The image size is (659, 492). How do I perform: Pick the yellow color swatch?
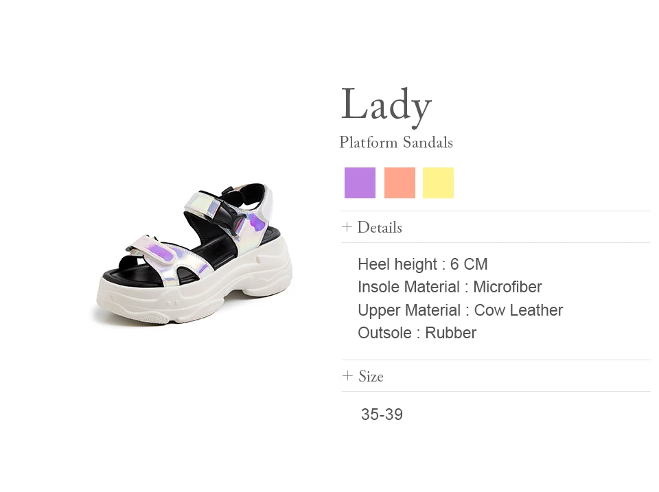click(x=439, y=183)
